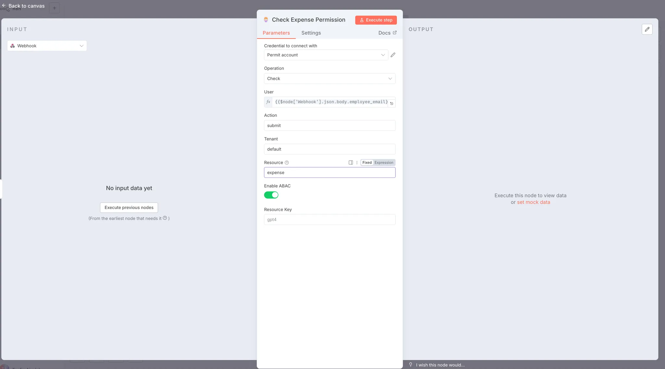665x369 pixels.
Task: Open the Webhook input dropdown
Action: (47, 46)
